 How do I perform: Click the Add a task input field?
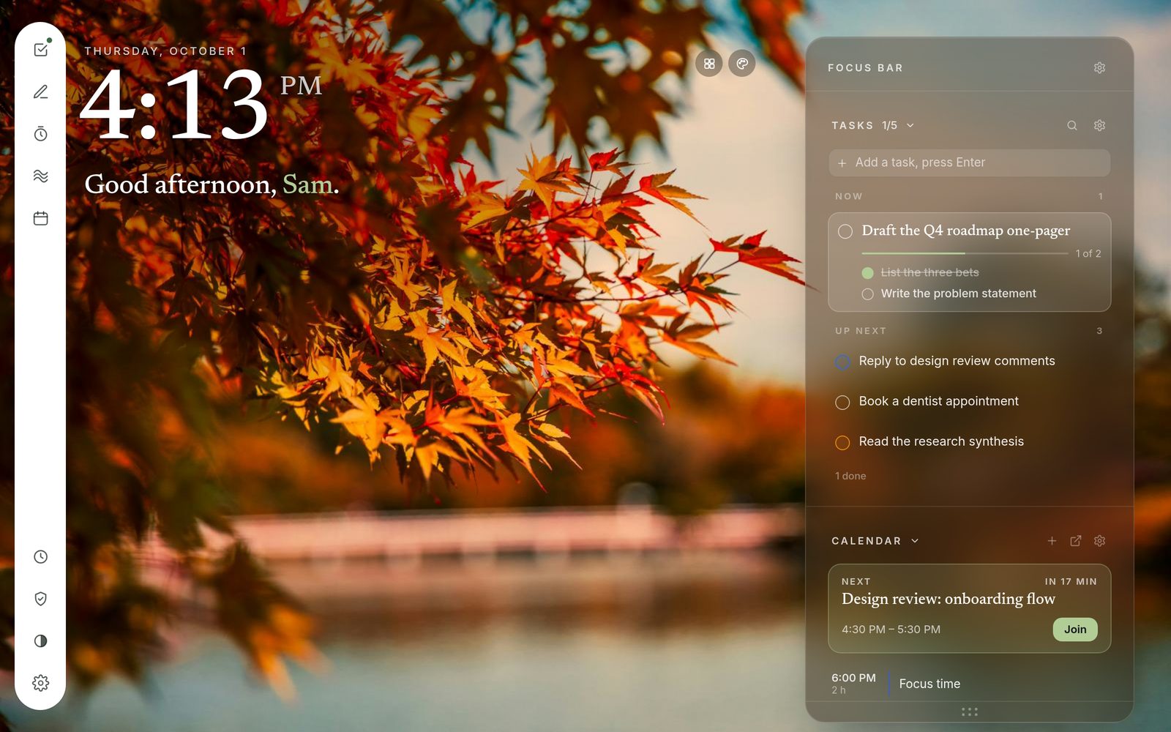[x=970, y=163]
